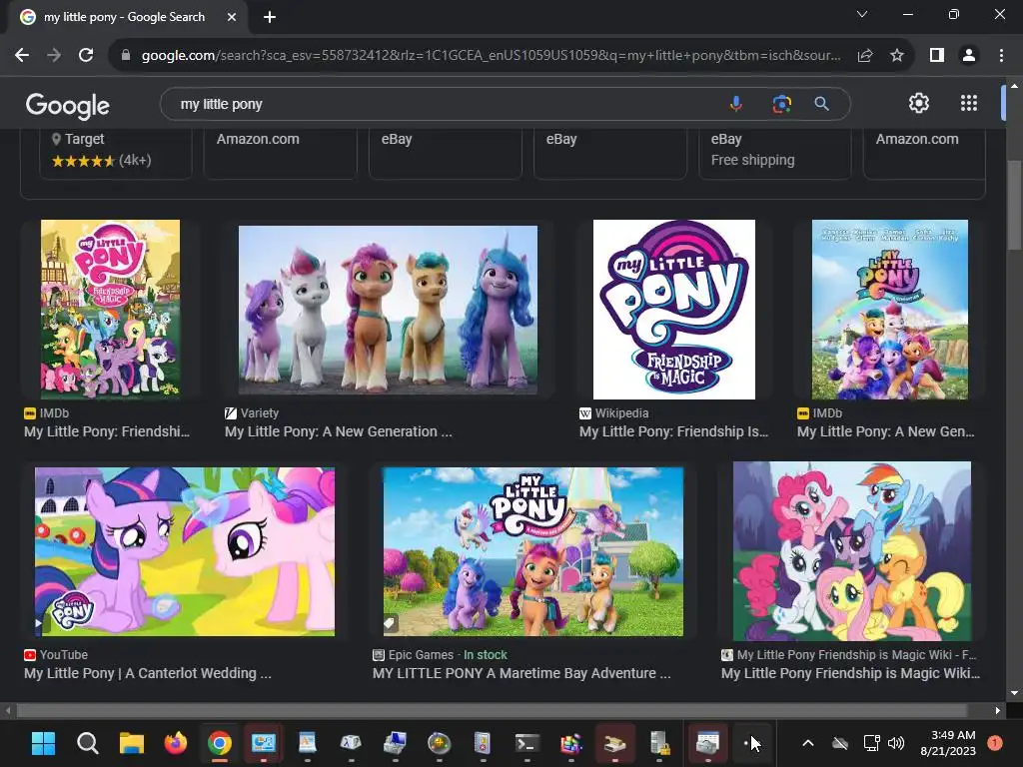This screenshot has height=767, width=1023.
Task: Launch Firefox from the taskbar
Action: click(176, 743)
